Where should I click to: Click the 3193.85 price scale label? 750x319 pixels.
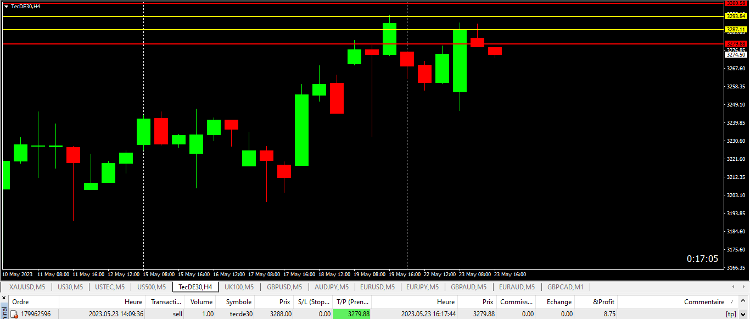736,213
